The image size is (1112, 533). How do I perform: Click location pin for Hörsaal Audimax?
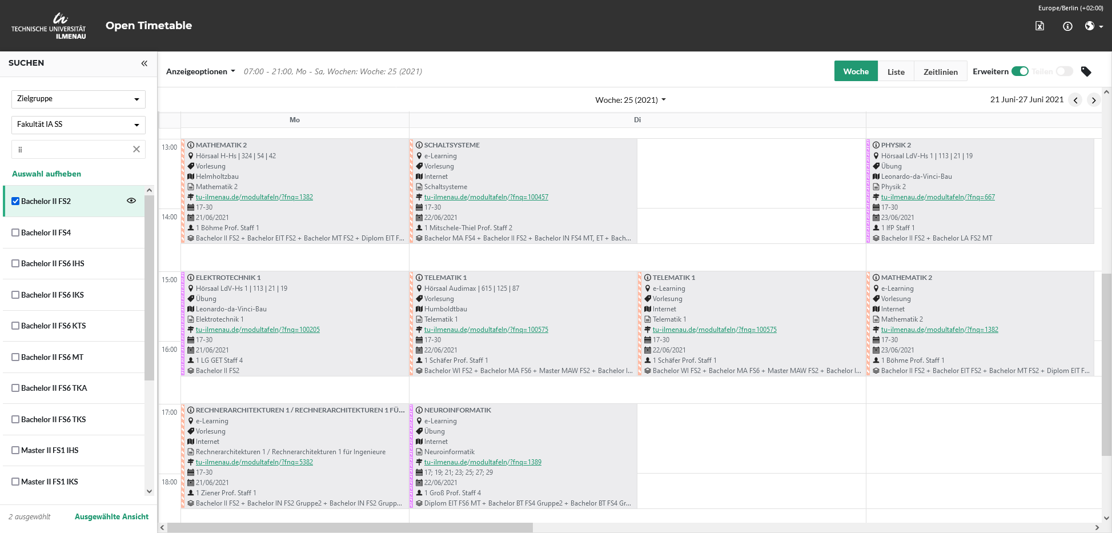point(419,288)
